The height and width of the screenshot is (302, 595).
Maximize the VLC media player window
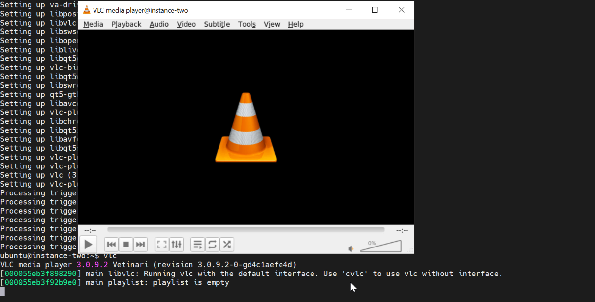coord(375,10)
